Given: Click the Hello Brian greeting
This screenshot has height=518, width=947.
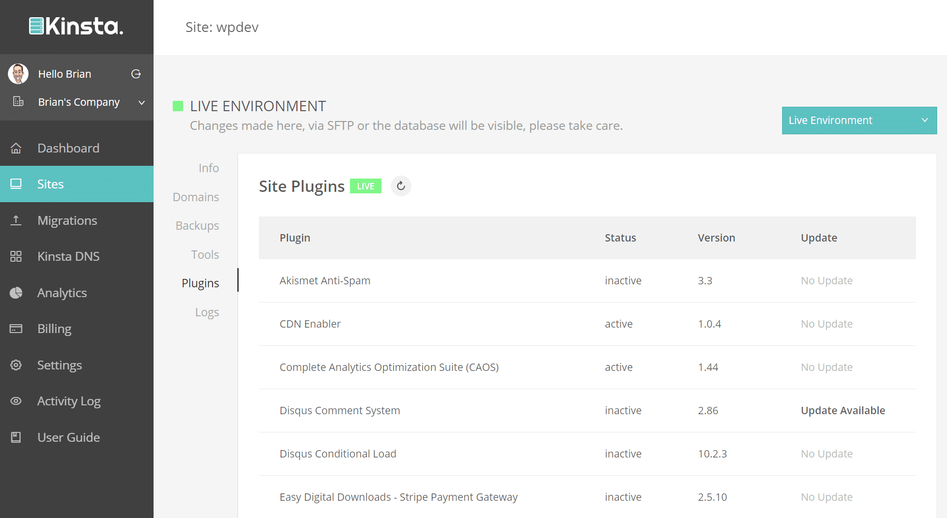Looking at the screenshot, I should 64,74.
